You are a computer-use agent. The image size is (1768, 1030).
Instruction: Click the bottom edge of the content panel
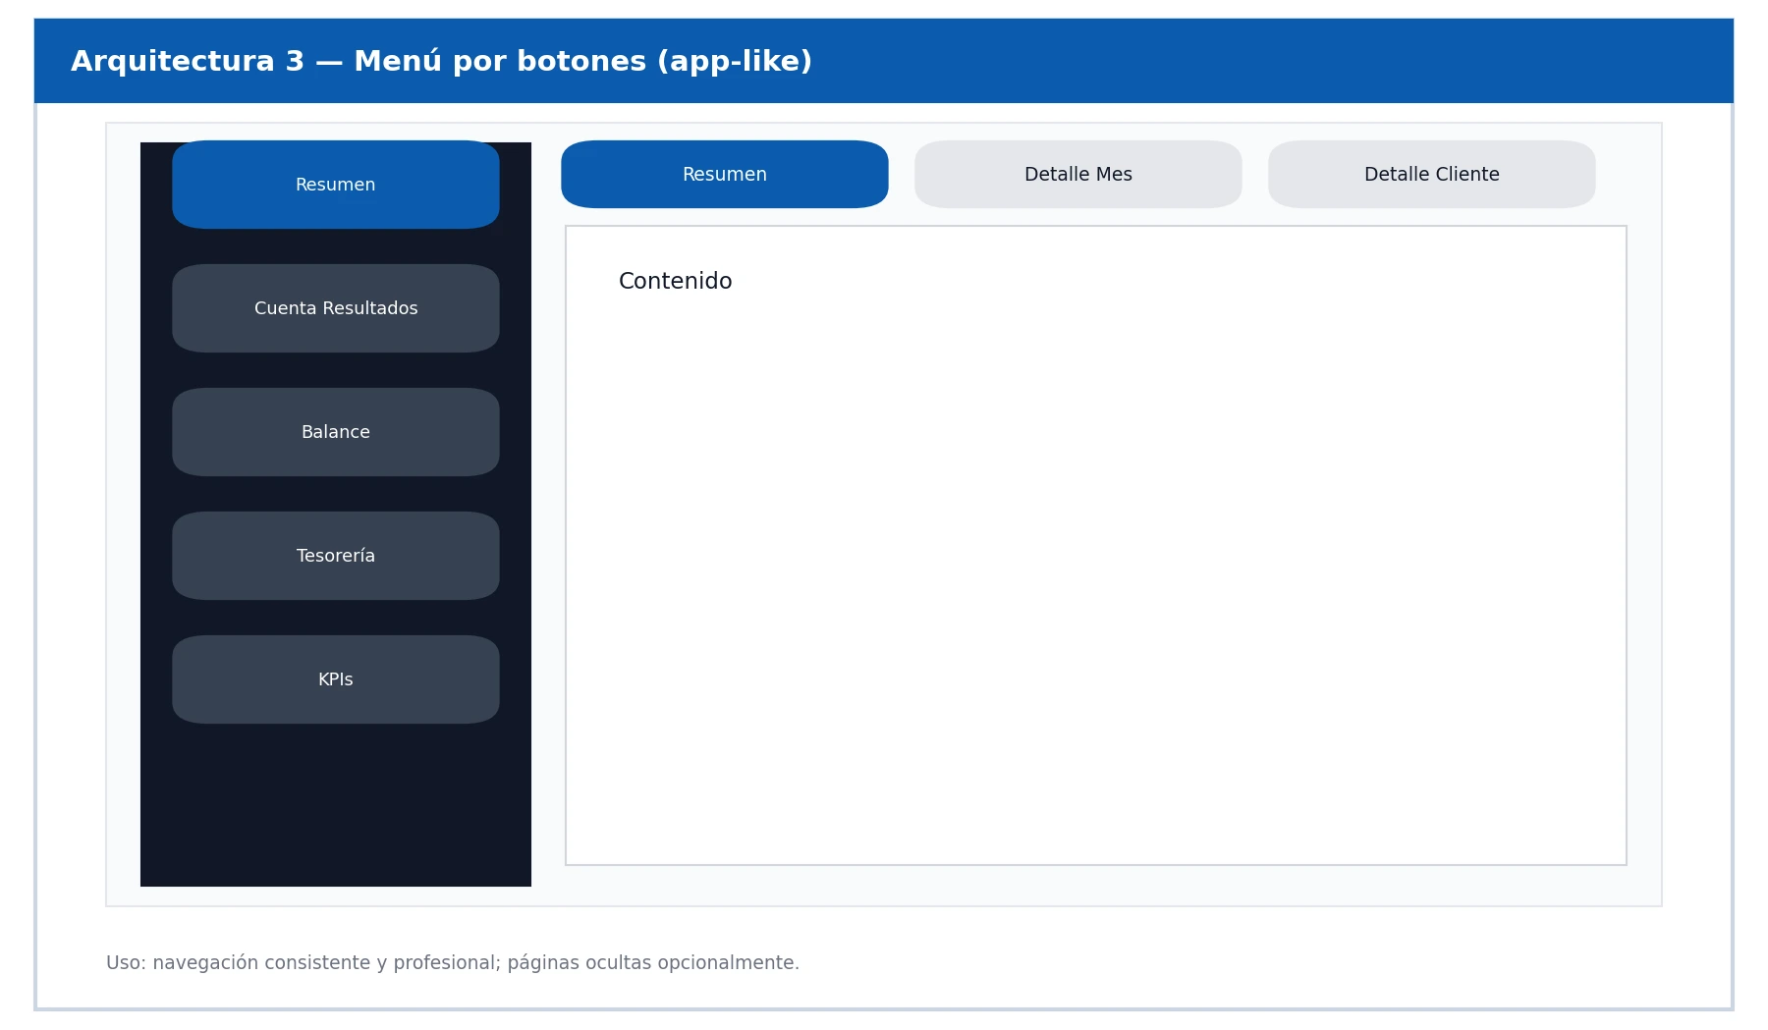tap(1095, 864)
